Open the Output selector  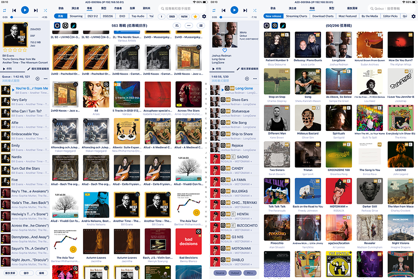click(235, 273)
